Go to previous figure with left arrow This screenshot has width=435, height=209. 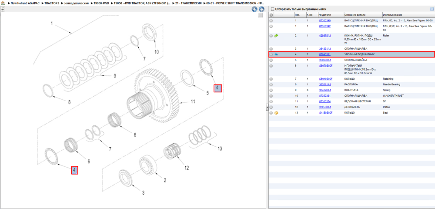click(254, 9)
